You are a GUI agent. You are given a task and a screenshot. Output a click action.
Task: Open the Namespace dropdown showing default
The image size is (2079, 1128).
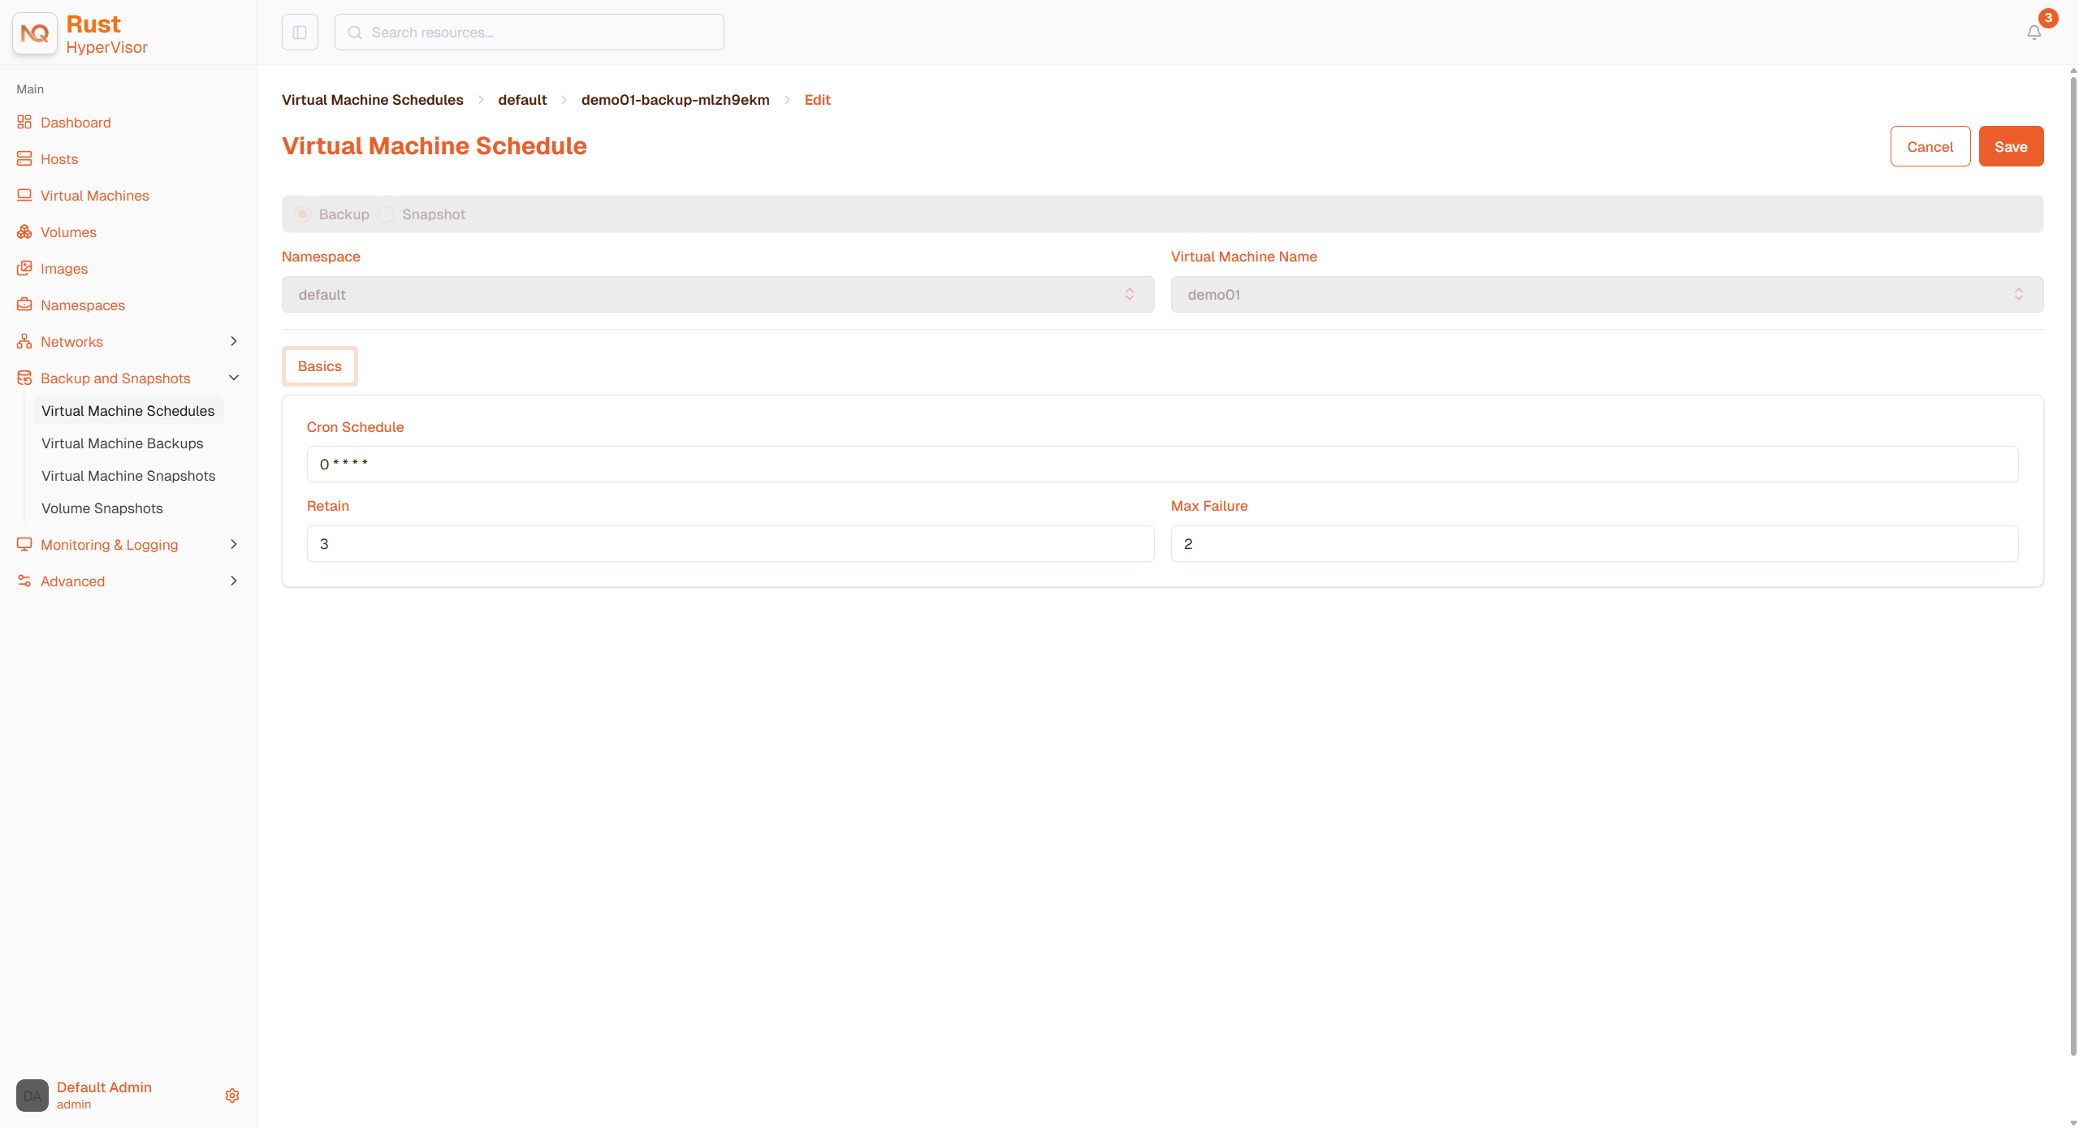pyautogui.click(x=718, y=295)
